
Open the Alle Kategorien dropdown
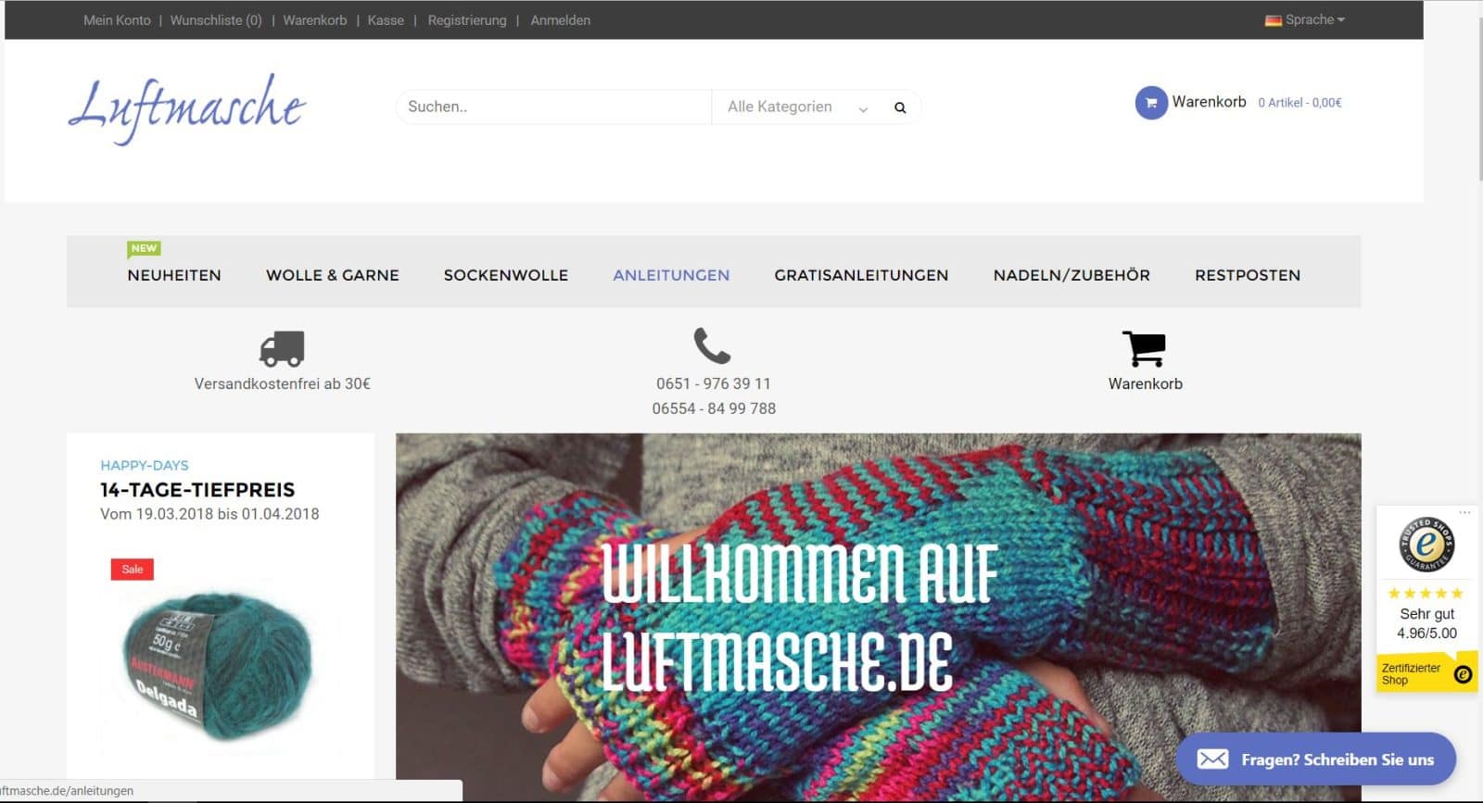[x=798, y=107]
